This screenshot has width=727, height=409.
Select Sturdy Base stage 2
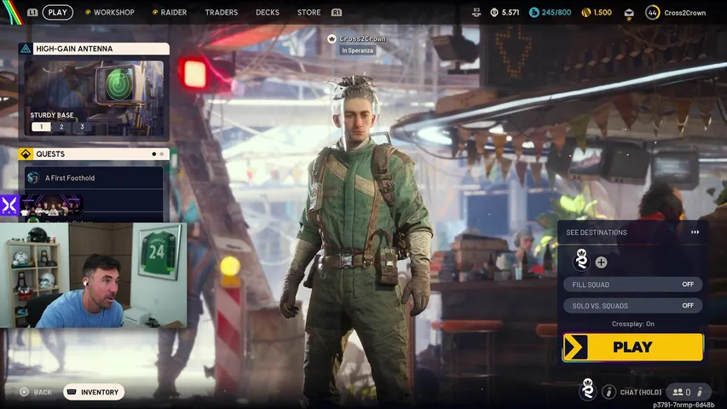[x=61, y=127]
